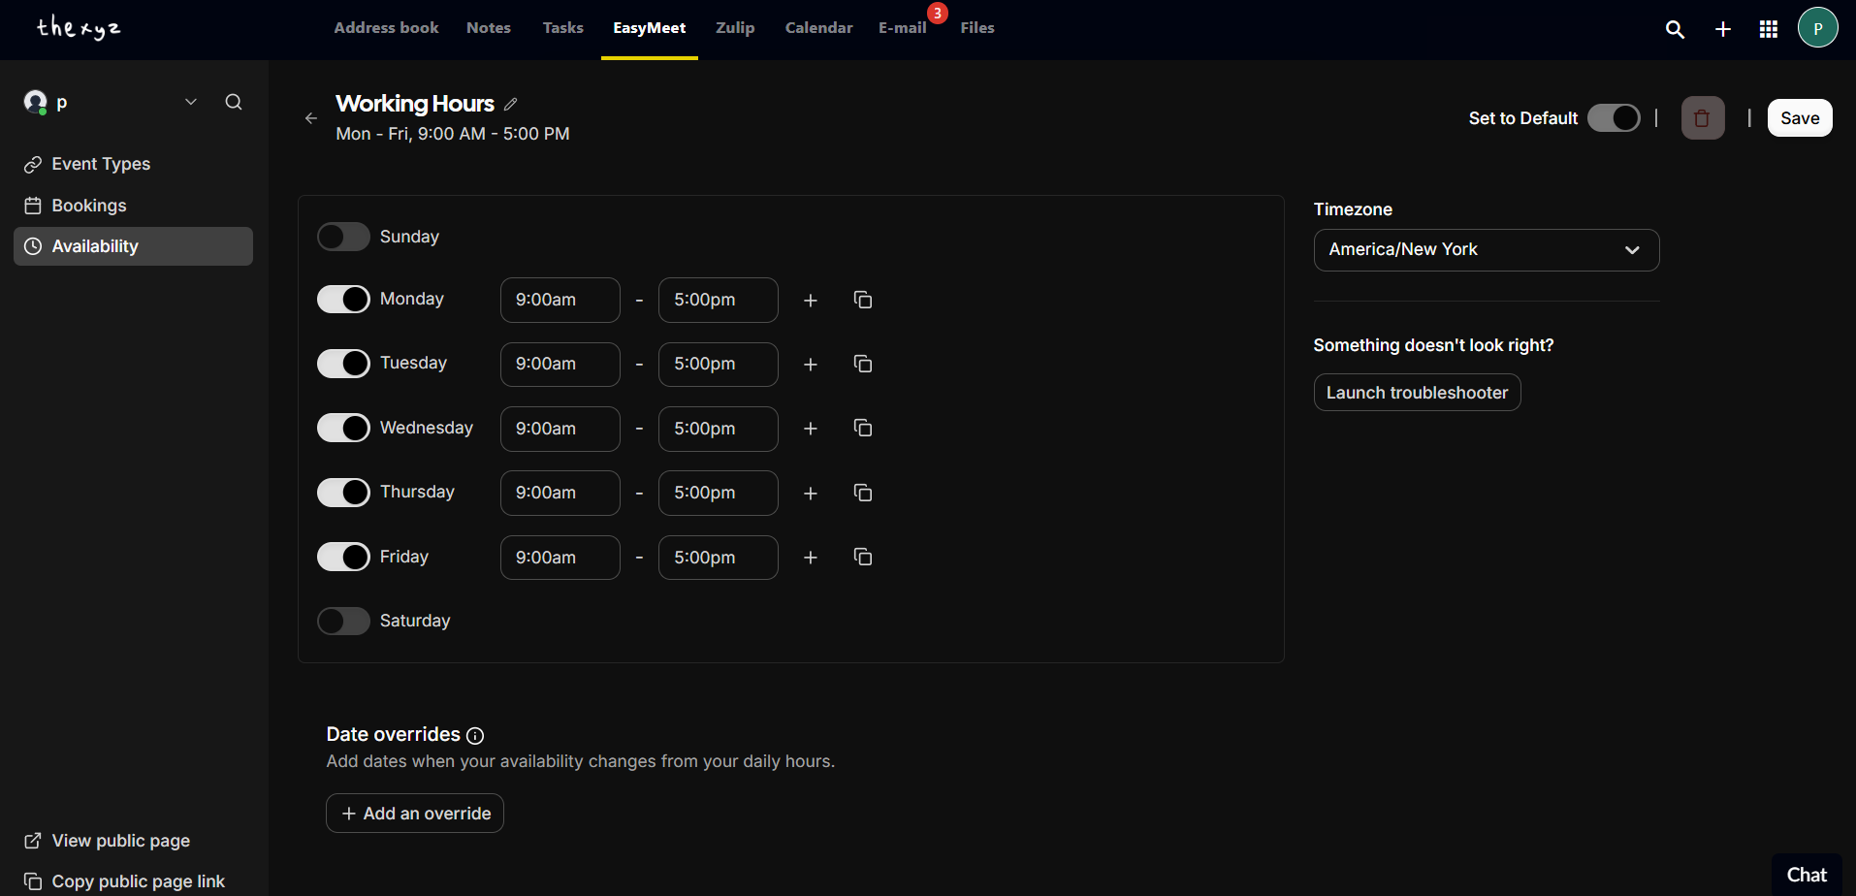Copy Monday's times with the copy icon
This screenshot has width=1856, height=896.
click(x=862, y=300)
